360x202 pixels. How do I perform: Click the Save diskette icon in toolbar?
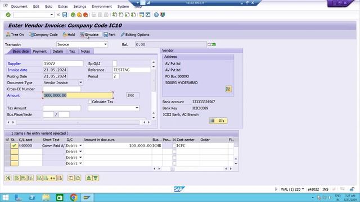(x=65, y=15)
